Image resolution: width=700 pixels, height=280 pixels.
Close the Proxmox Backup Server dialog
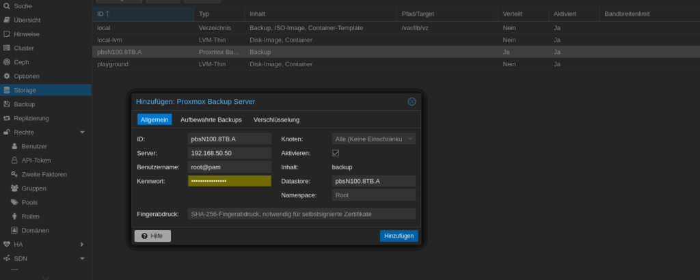(412, 101)
